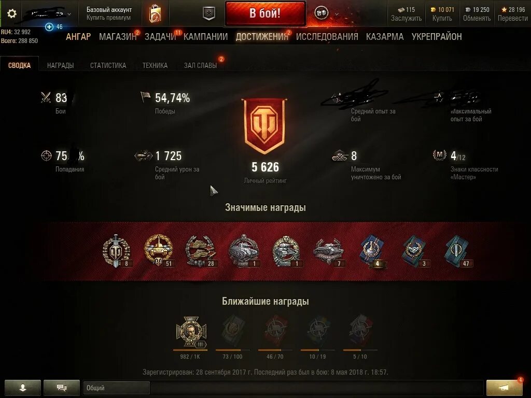This screenshot has height=398, width=531.
Task: Click the notification megaphone button
Action: coord(504,387)
